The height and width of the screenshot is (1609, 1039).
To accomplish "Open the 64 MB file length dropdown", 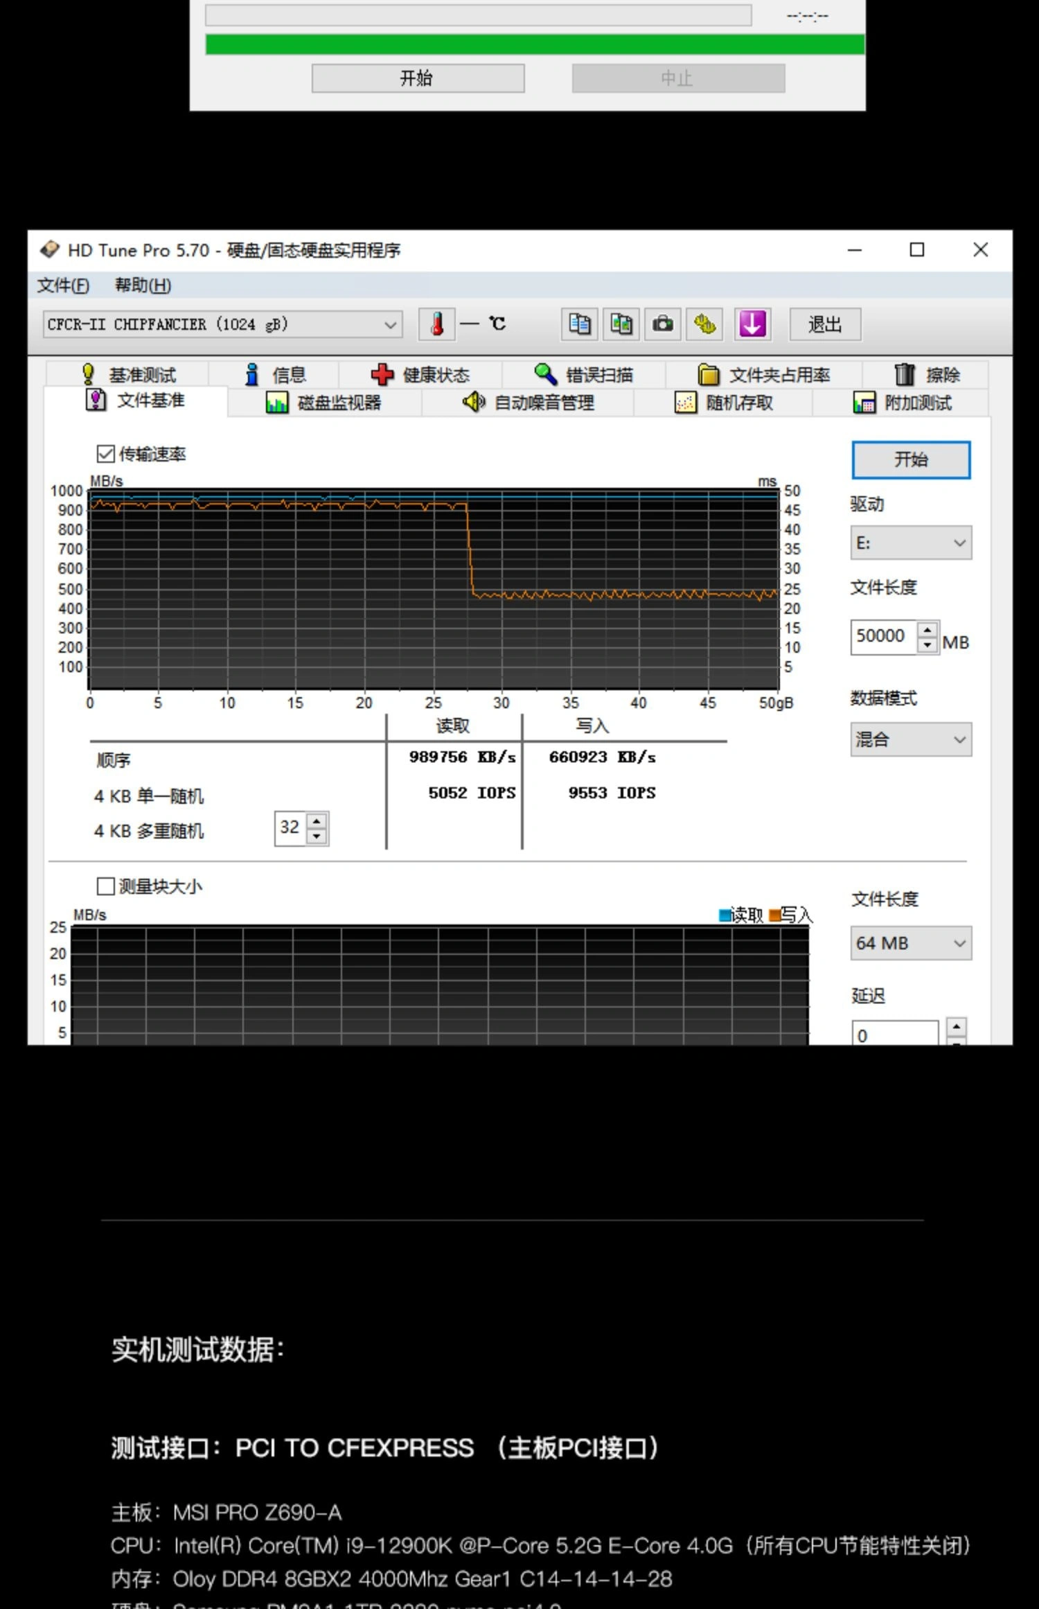I will (x=911, y=943).
